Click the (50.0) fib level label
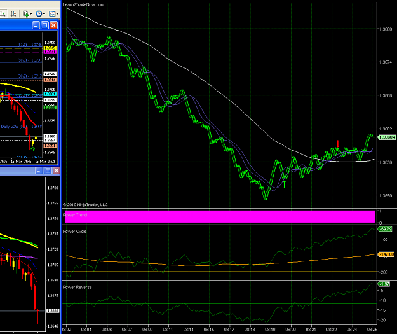Screen dimensions: 397x334 (x=30, y=60)
